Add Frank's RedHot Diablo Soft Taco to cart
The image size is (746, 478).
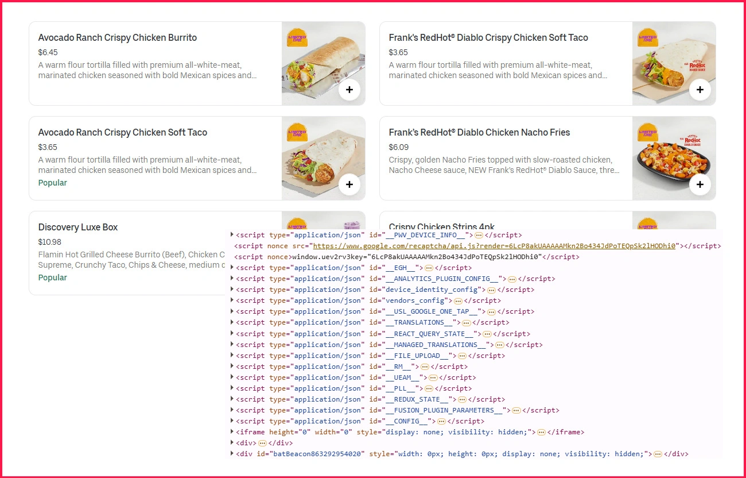[700, 90]
